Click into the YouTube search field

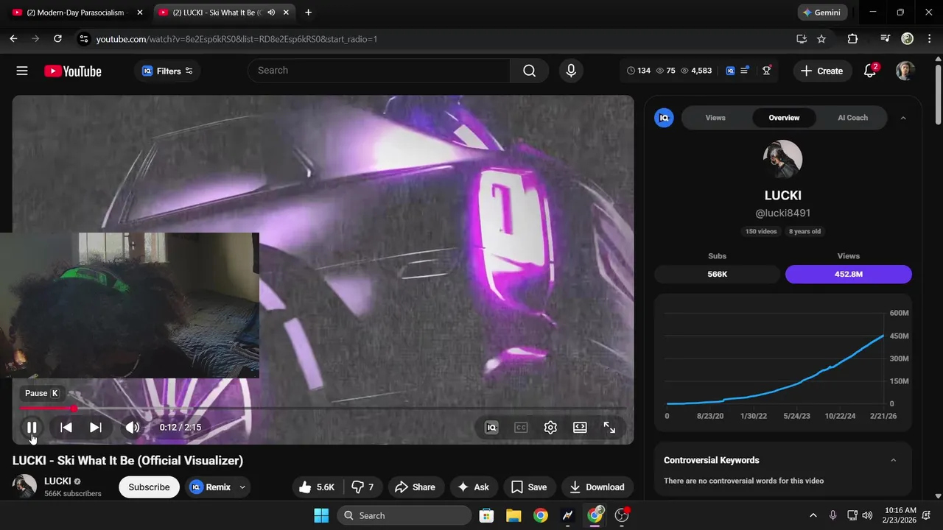[x=379, y=71]
